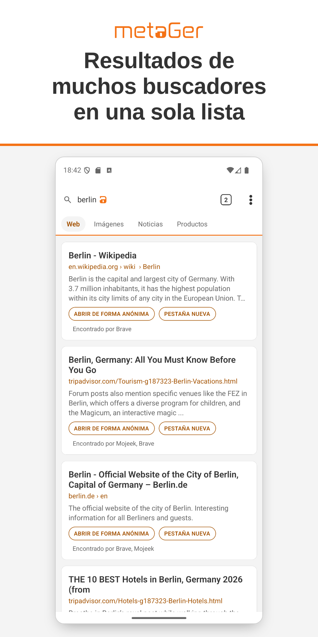Click the Wikipedia result description snippet
This screenshot has height=637, width=318.
[157, 289]
